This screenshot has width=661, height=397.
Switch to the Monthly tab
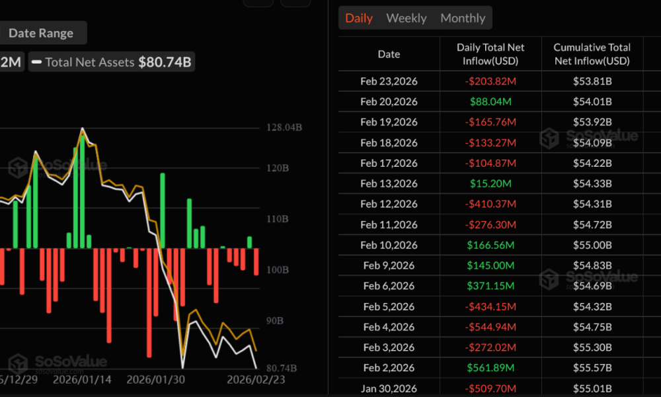462,18
